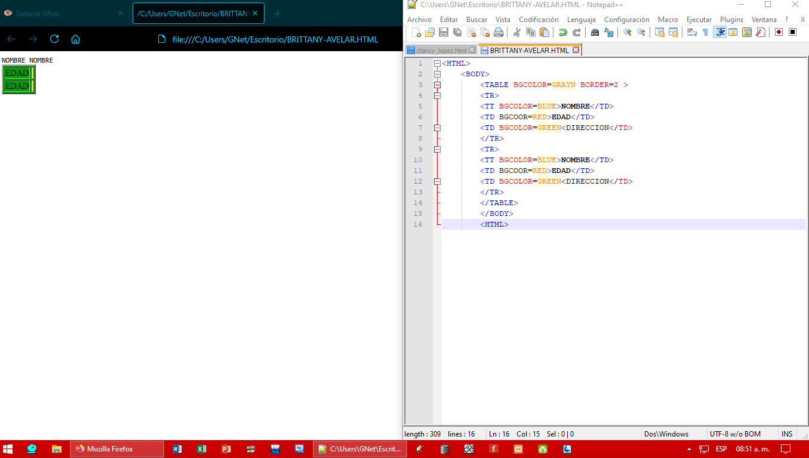This screenshot has width=809, height=458.
Task: Click the user-defined language folder icon
Action: click(x=733, y=32)
